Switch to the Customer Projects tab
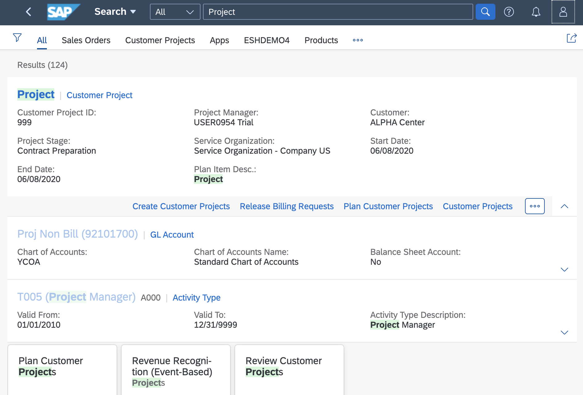 pyautogui.click(x=160, y=40)
